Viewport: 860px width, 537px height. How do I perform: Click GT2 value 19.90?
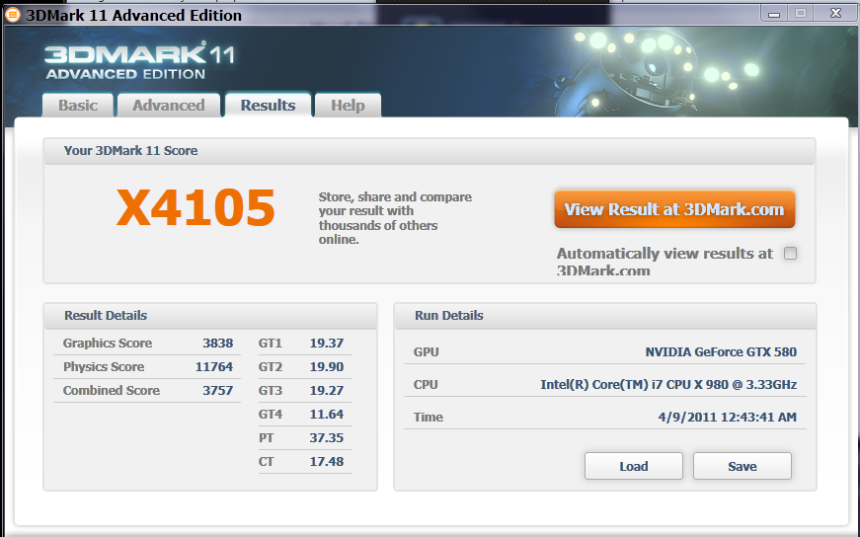pos(327,366)
